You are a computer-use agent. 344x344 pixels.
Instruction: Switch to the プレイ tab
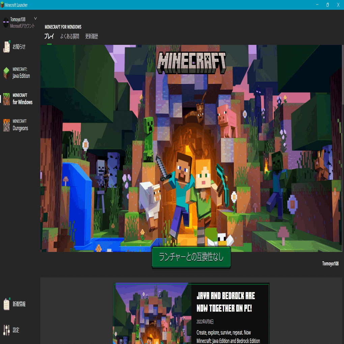pyautogui.click(x=49, y=36)
